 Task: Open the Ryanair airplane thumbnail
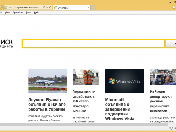tap(48, 81)
